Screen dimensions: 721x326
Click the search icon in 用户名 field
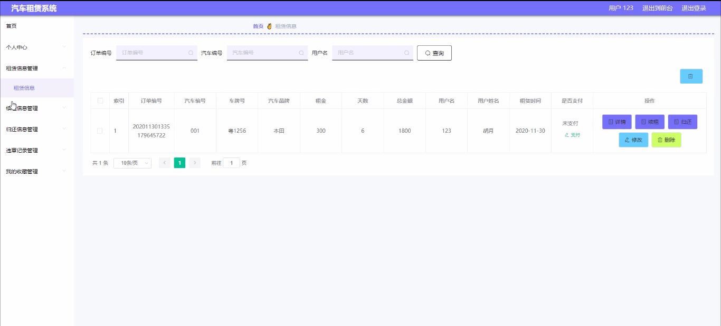pos(406,53)
